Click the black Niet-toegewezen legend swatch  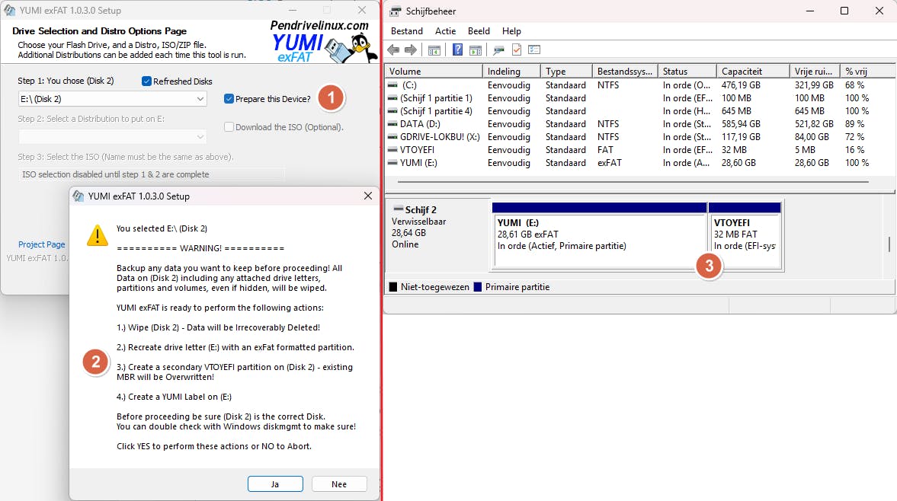tap(393, 287)
